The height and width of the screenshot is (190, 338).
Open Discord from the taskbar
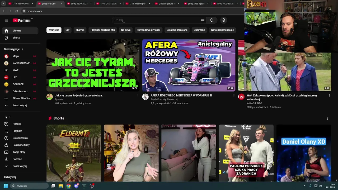[x=76, y=186]
